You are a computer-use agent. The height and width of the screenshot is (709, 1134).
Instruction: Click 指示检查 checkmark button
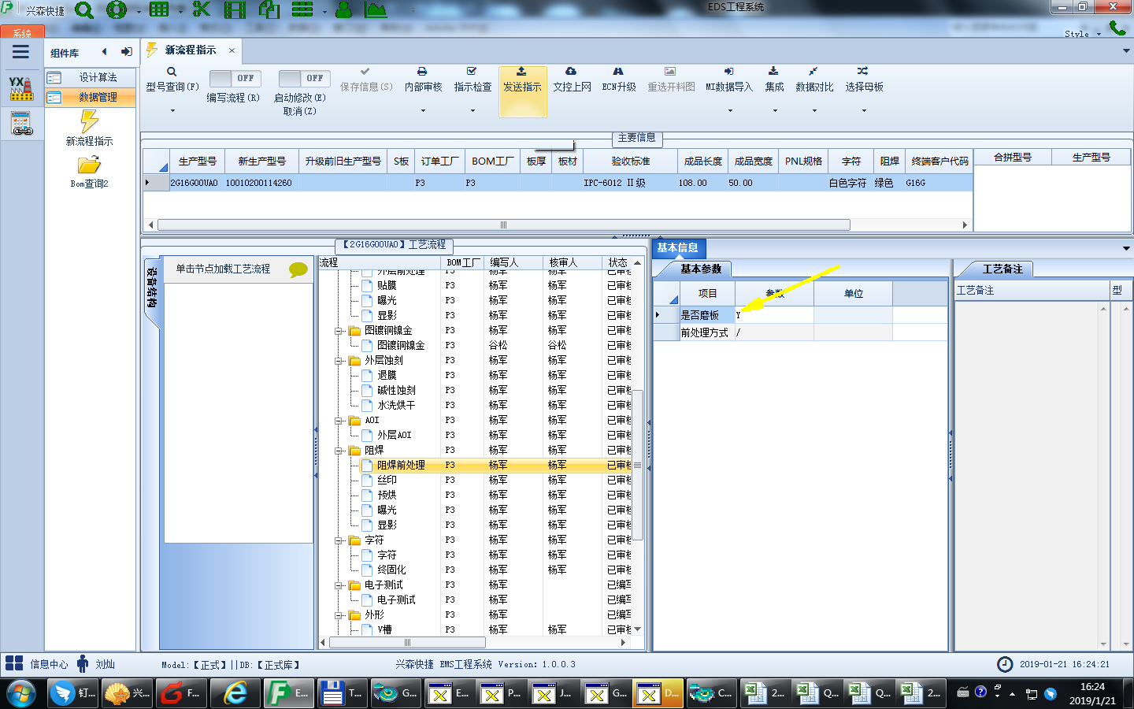pos(472,79)
